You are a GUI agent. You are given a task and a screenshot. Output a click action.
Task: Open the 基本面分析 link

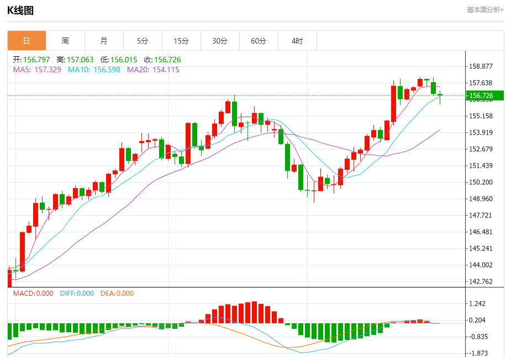[x=484, y=9]
